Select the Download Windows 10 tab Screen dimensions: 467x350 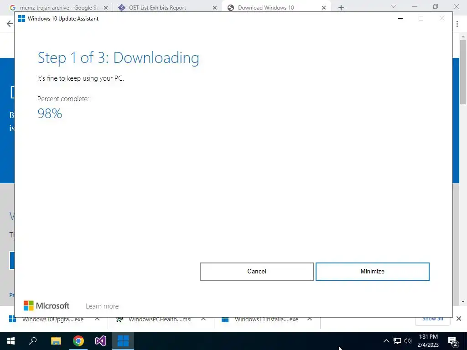click(266, 8)
